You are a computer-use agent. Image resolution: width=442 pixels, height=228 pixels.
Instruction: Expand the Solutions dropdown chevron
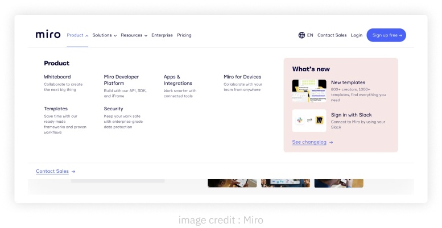tap(115, 36)
